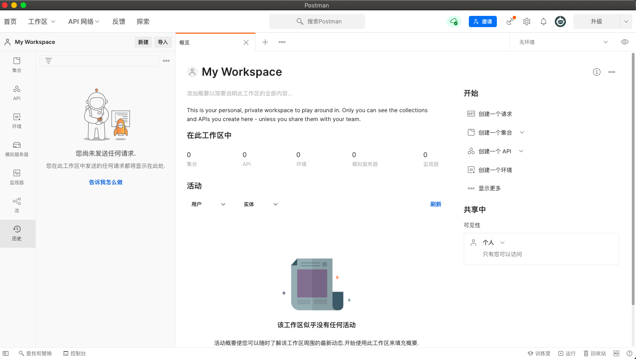Open the 环境 panel from sidebar
This screenshot has width=636, height=359.
pos(17,120)
